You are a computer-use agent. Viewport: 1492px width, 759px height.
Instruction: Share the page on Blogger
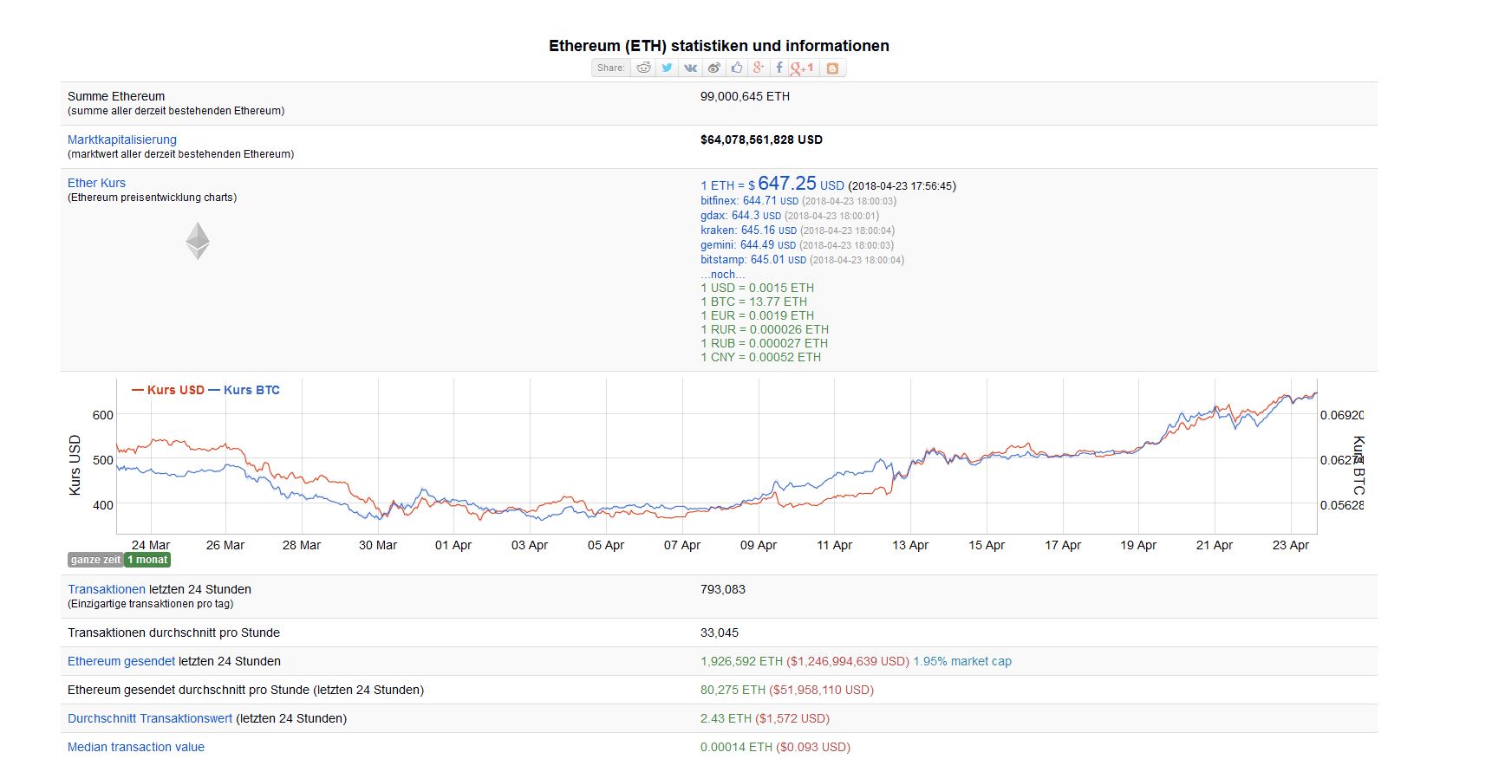832,68
